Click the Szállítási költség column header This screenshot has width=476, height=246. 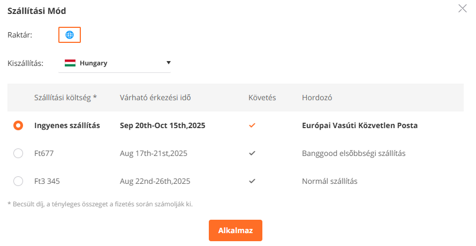65,98
